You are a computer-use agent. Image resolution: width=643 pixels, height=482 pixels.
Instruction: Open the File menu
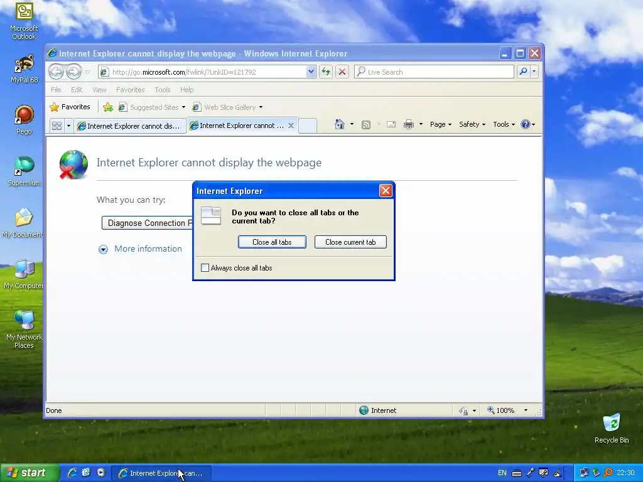pos(56,90)
